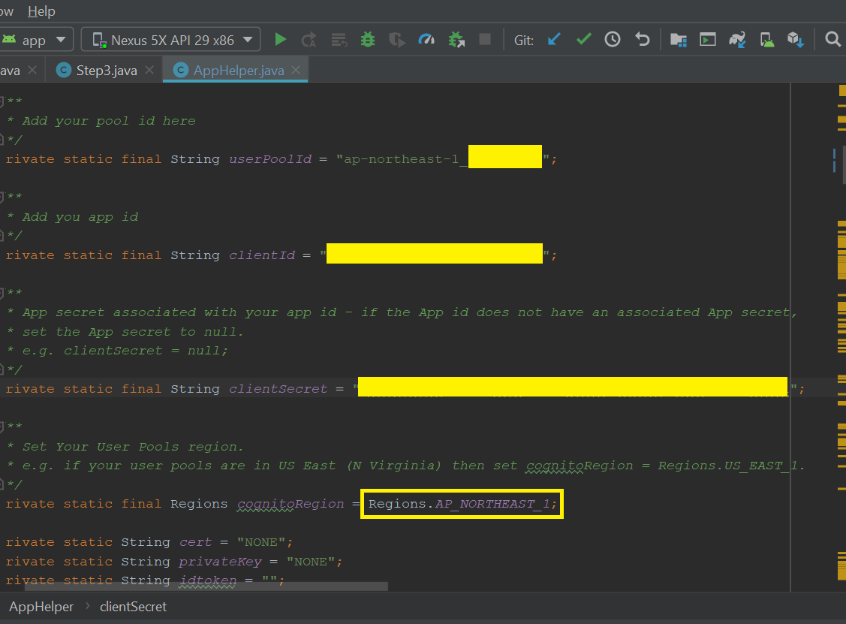This screenshot has width=846, height=624.
Task: Update project with Git blue arrow
Action: (x=553, y=39)
